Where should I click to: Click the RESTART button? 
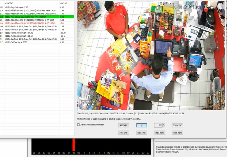click(x=123, y=125)
